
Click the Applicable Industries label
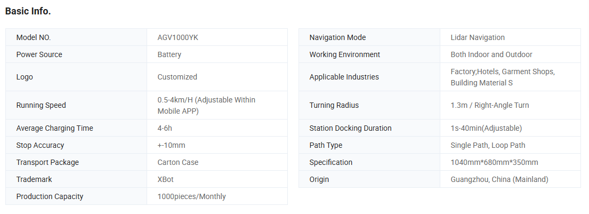coord(344,77)
